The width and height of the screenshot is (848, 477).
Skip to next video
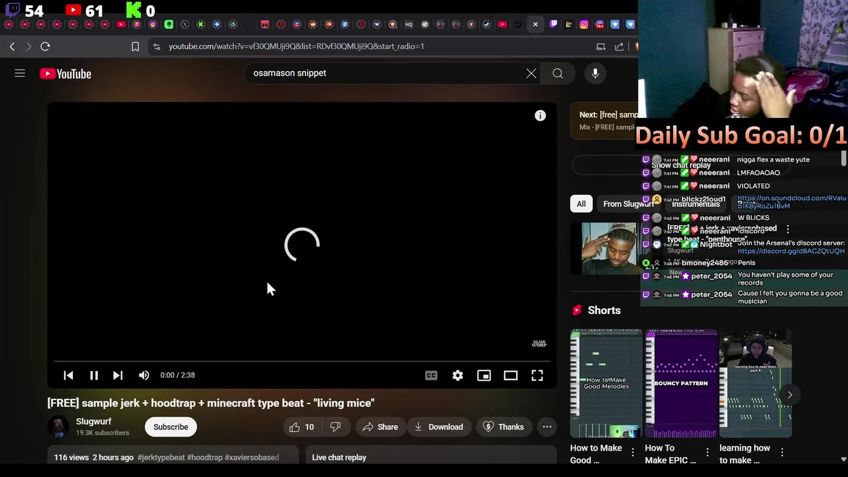pos(118,375)
